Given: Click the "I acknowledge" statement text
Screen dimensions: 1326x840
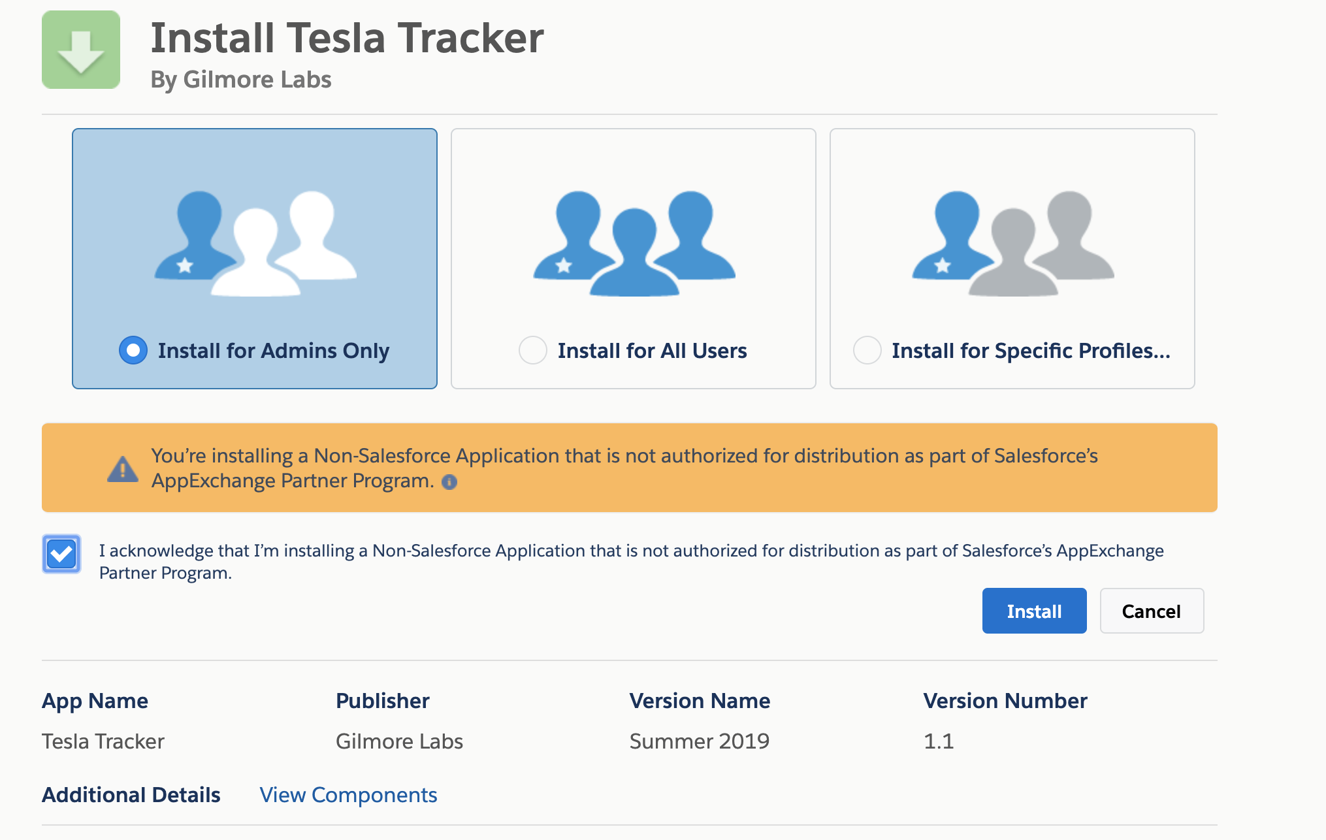Looking at the screenshot, I should pyautogui.click(x=631, y=551).
